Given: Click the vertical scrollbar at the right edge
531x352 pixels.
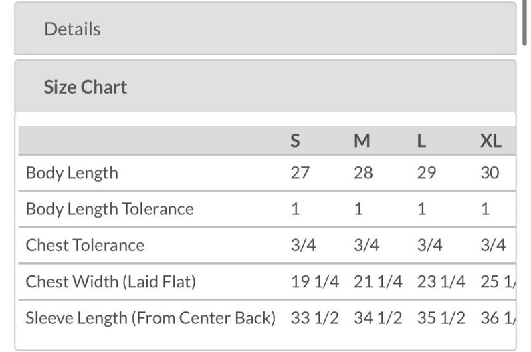Looking at the screenshot, I should click(x=526, y=23).
